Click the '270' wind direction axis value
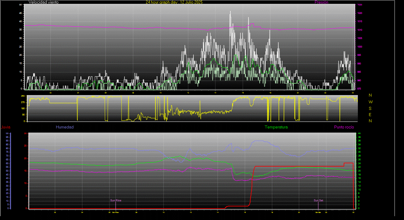Image resolution: width=404 pixels, height=220 pixels. click(x=23, y=102)
